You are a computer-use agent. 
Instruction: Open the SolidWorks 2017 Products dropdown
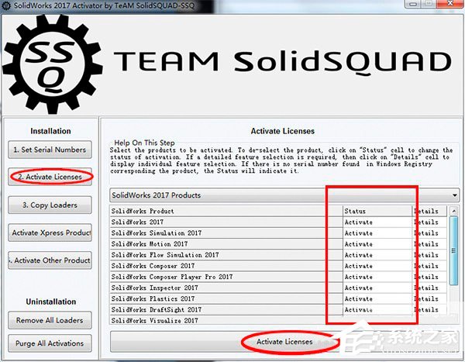tap(284, 195)
